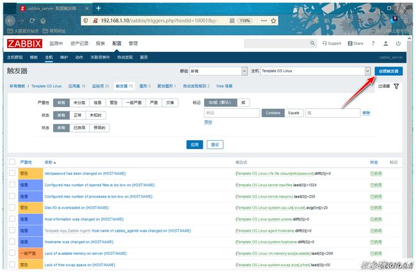The image size is (416, 272).
Task: Click the 应用 apply filter button
Action: 195,145
